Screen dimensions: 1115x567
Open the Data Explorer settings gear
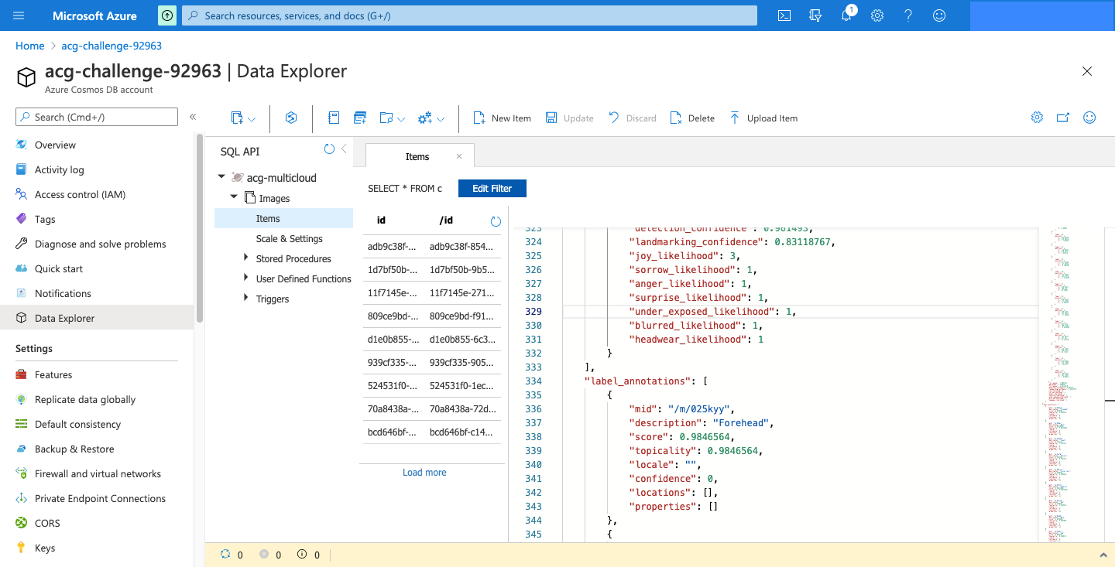(x=1037, y=118)
